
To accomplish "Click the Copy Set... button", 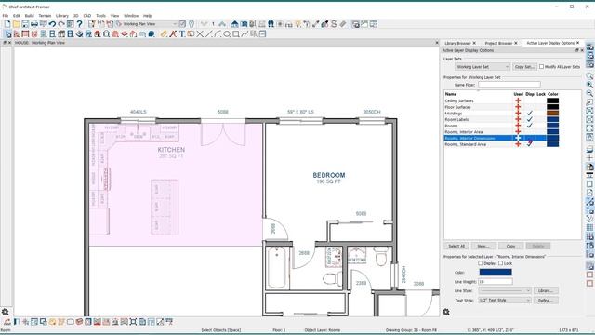I will coord(524,67).
